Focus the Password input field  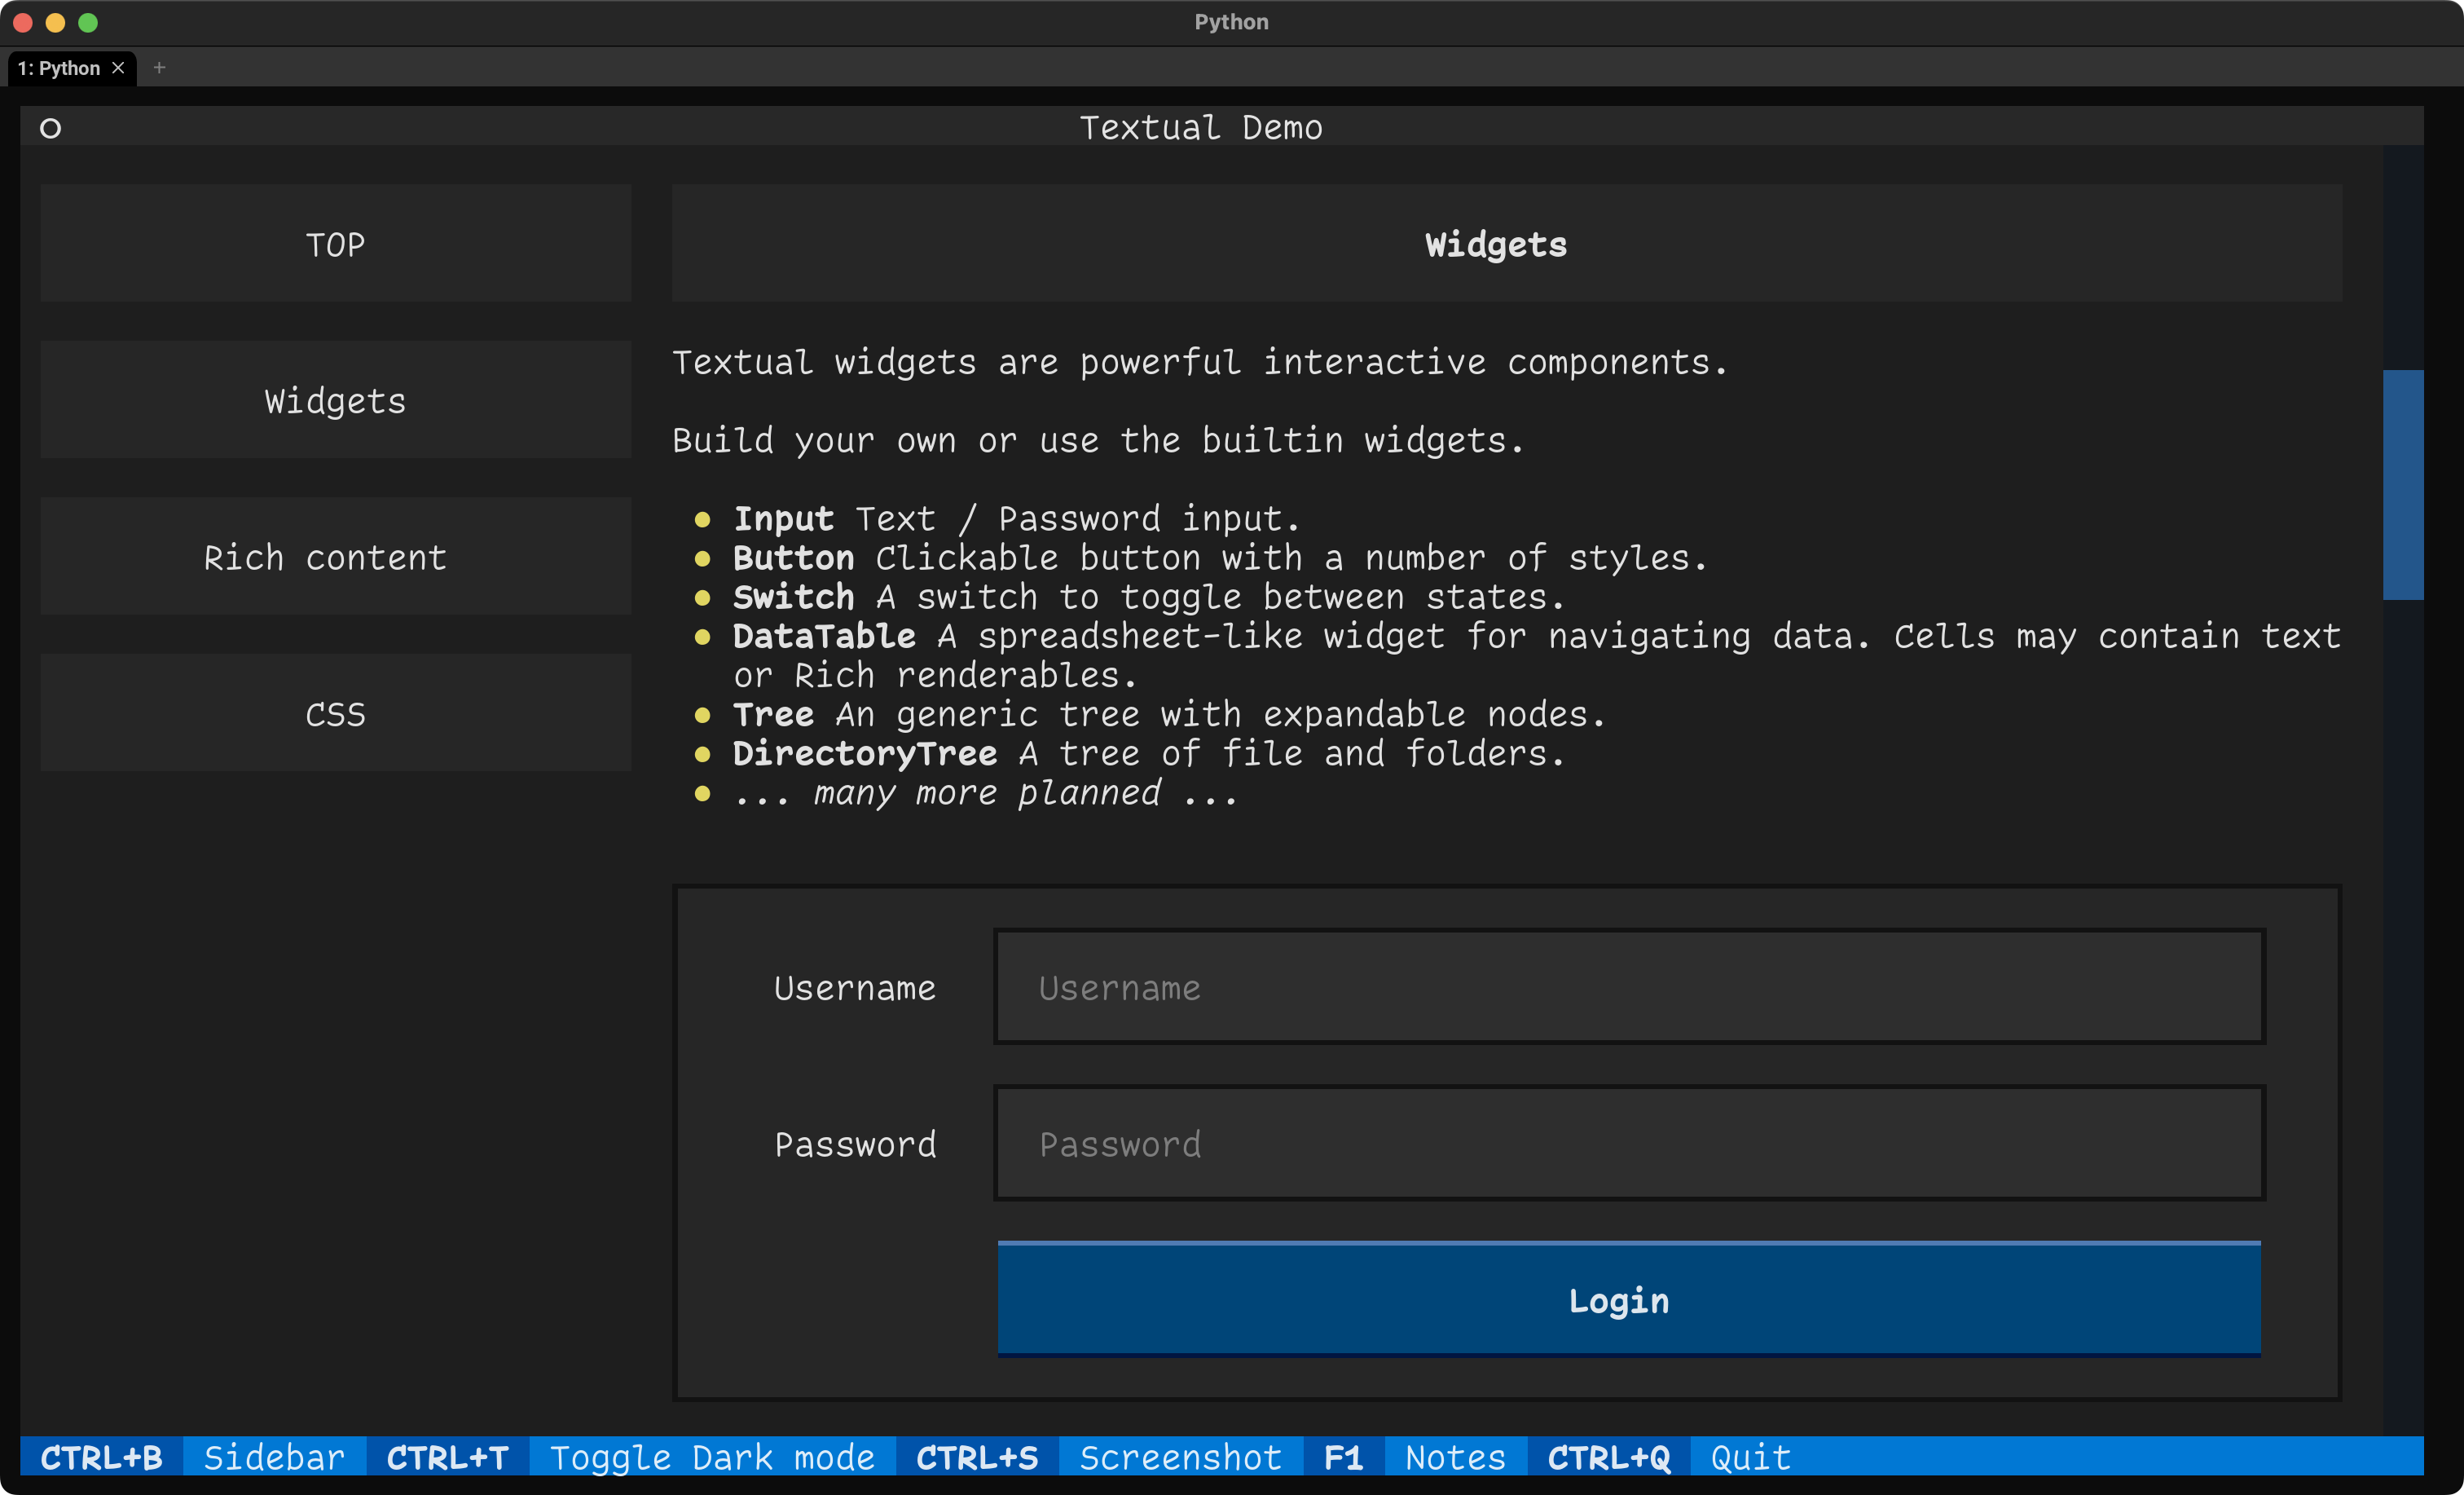[1628, 1144]
